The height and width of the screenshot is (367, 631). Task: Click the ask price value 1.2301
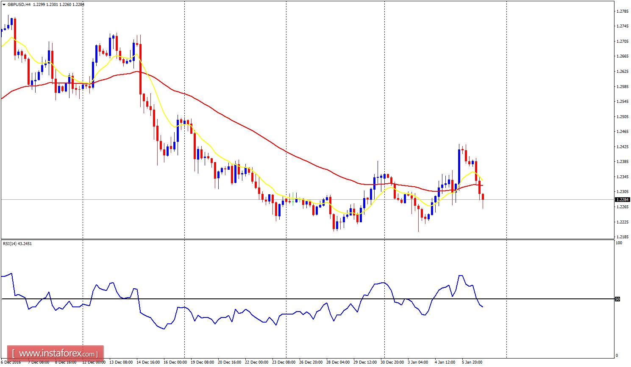51,4
